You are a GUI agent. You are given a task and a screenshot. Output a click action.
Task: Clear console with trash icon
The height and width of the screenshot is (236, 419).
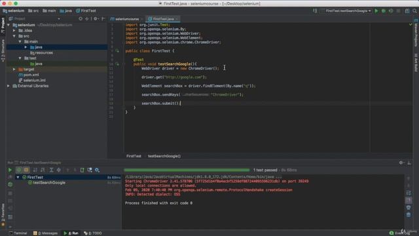(x=409, y=214)
